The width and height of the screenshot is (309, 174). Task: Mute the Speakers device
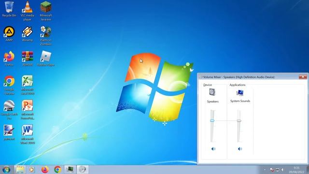click(x=213, y=149)
